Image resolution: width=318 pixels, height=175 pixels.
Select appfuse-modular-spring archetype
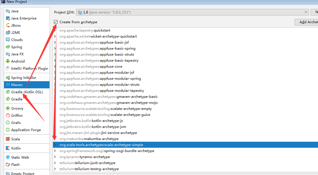pyautogui.click(x=100, y=79)
